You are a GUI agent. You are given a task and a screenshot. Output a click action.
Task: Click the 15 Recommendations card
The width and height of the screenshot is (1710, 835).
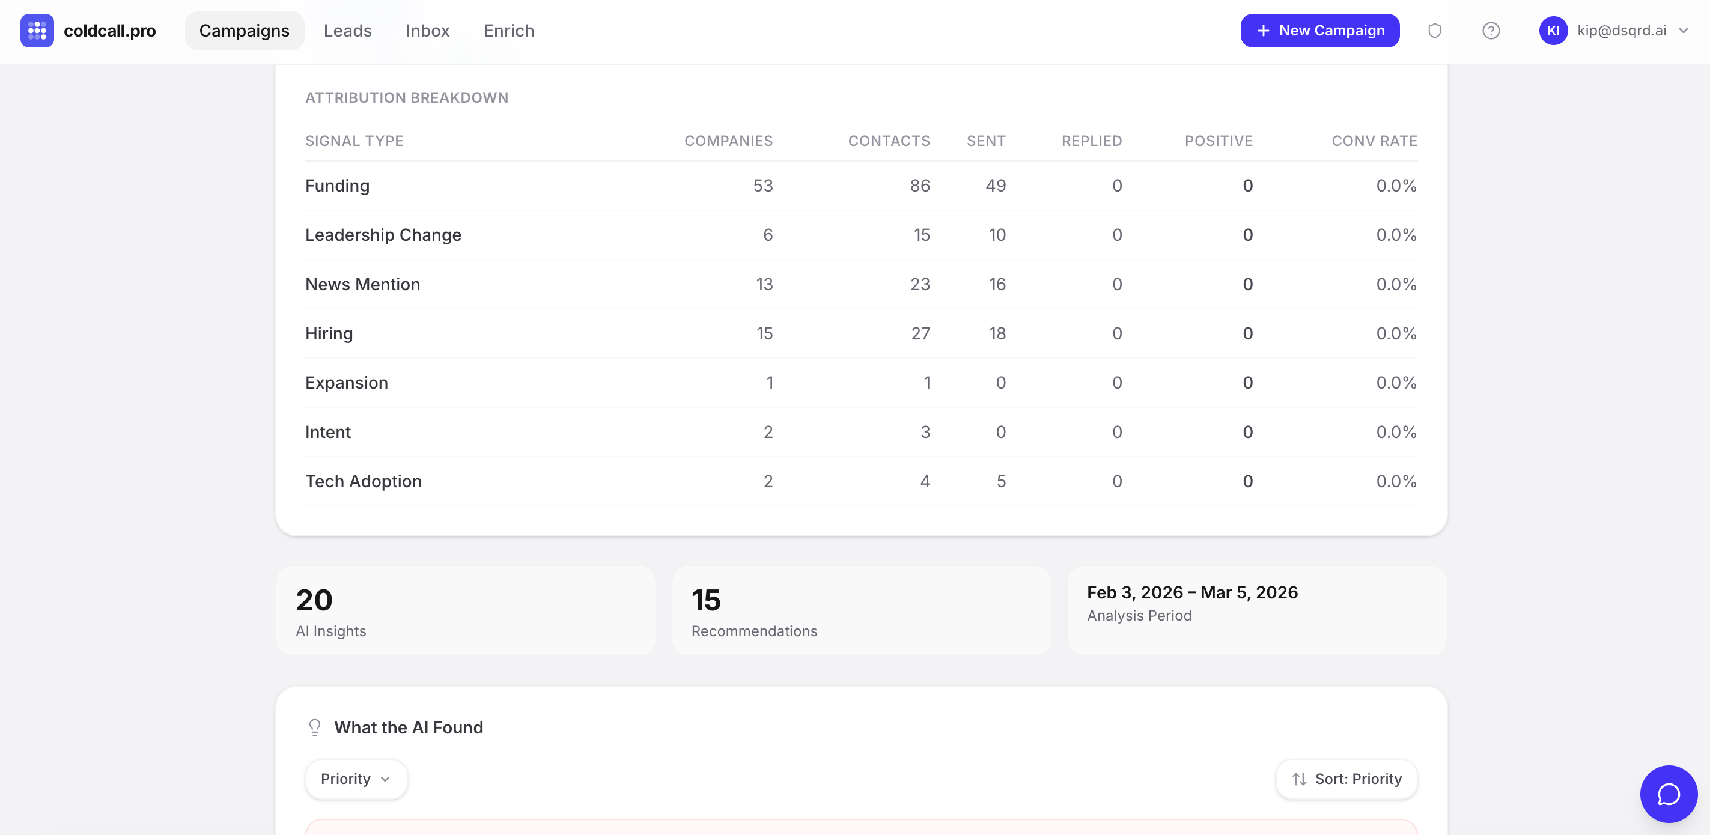(860, 611)
